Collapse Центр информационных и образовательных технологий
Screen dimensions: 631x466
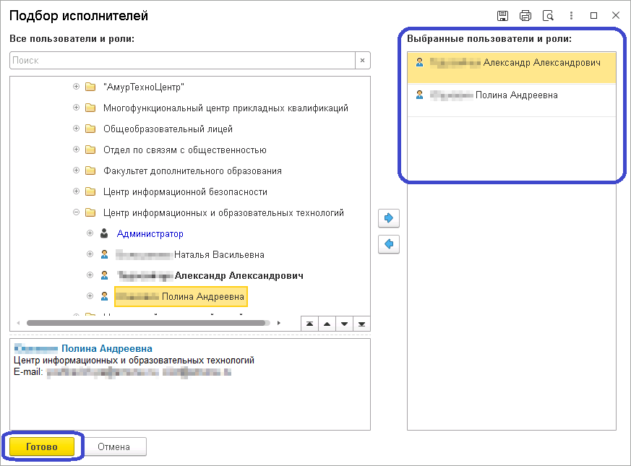pyautogui.click(x=77, y=213)
